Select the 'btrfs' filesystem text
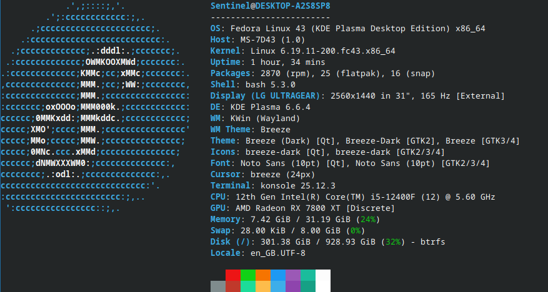 432,241
